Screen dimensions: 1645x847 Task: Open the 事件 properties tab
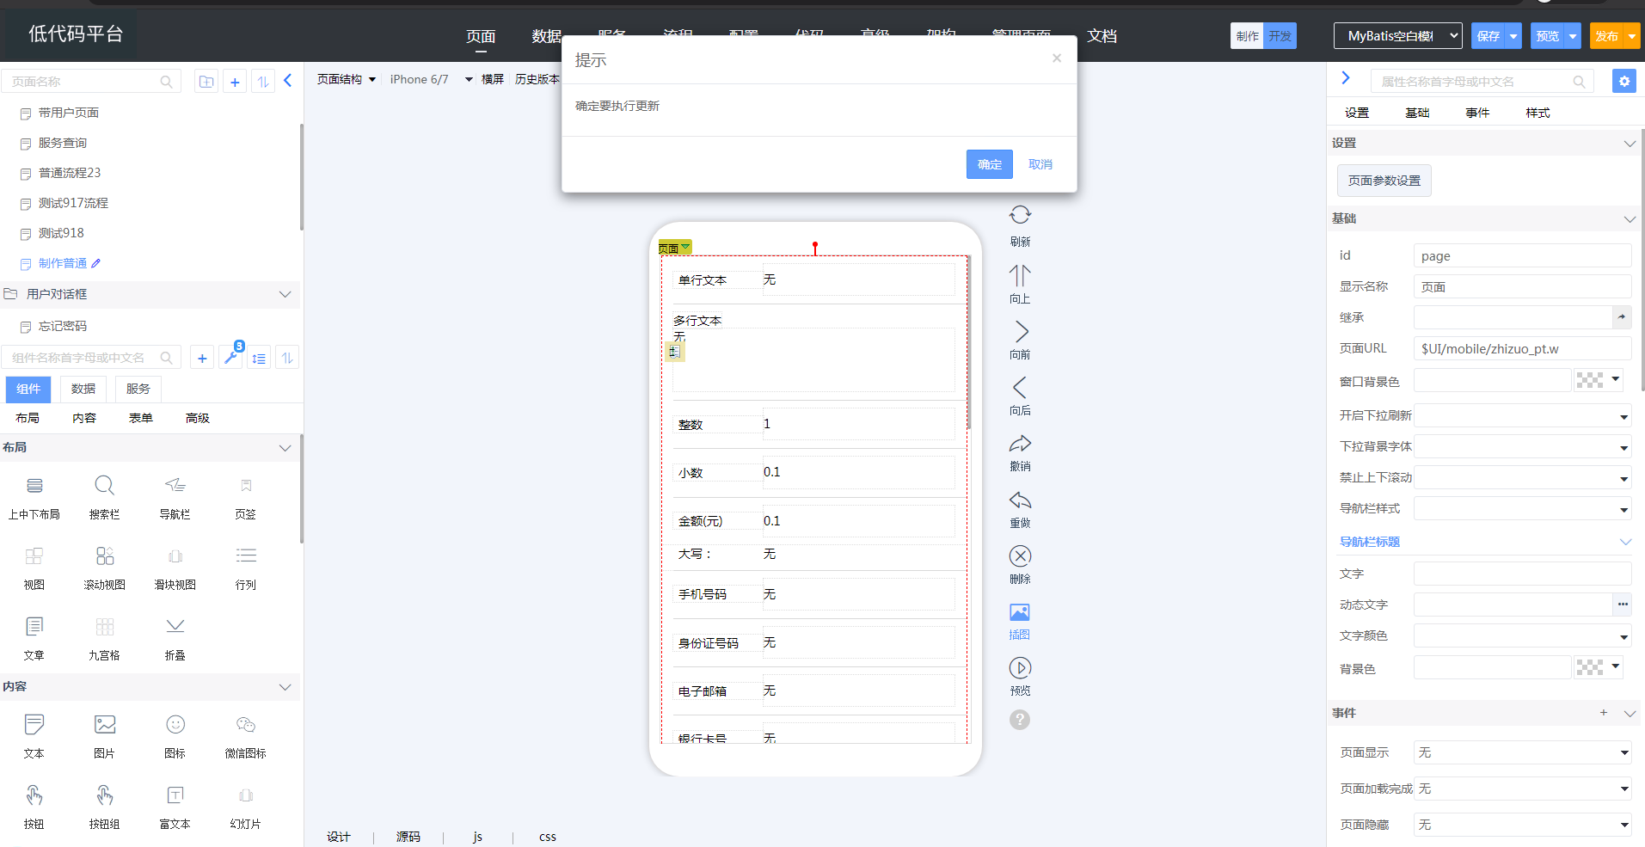(x=1477, y=113)
